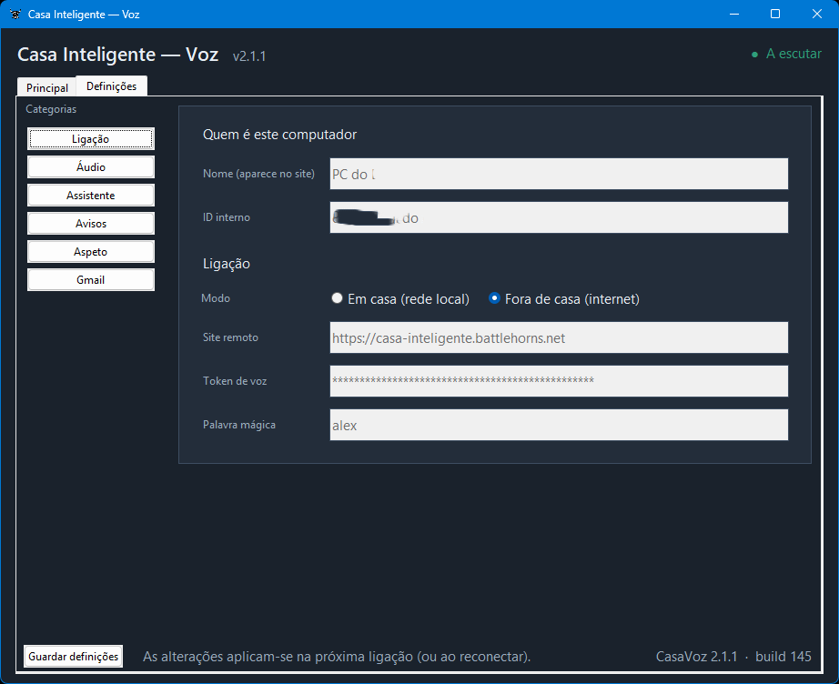Select the Definições tab
The height and width of the screenshot is (684, 839).
(x=111, y=86)
